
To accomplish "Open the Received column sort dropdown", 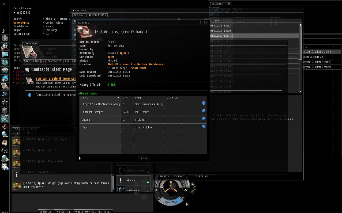I will [230, 20].
